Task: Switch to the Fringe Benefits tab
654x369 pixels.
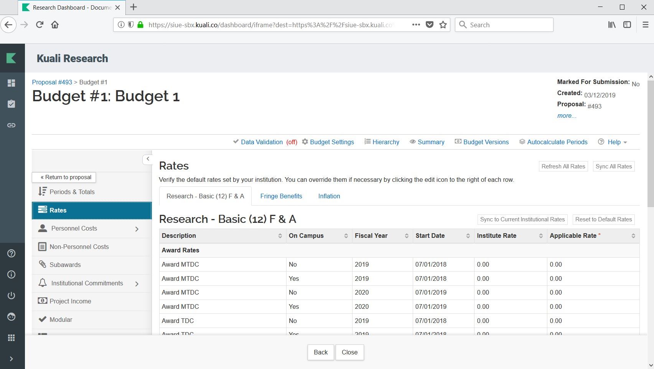Action: pos(281,196)
